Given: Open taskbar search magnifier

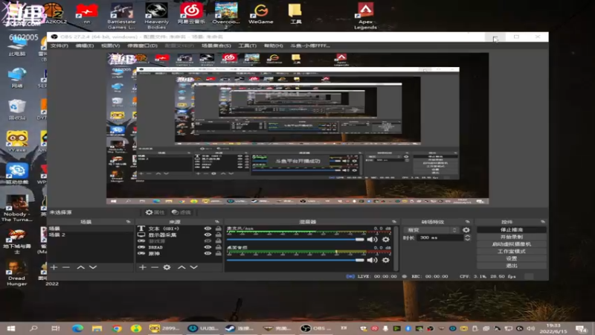Looking at the screenshot, I should pos(33,328).
